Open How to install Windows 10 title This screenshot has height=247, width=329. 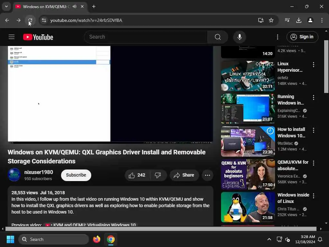(291, 133)
